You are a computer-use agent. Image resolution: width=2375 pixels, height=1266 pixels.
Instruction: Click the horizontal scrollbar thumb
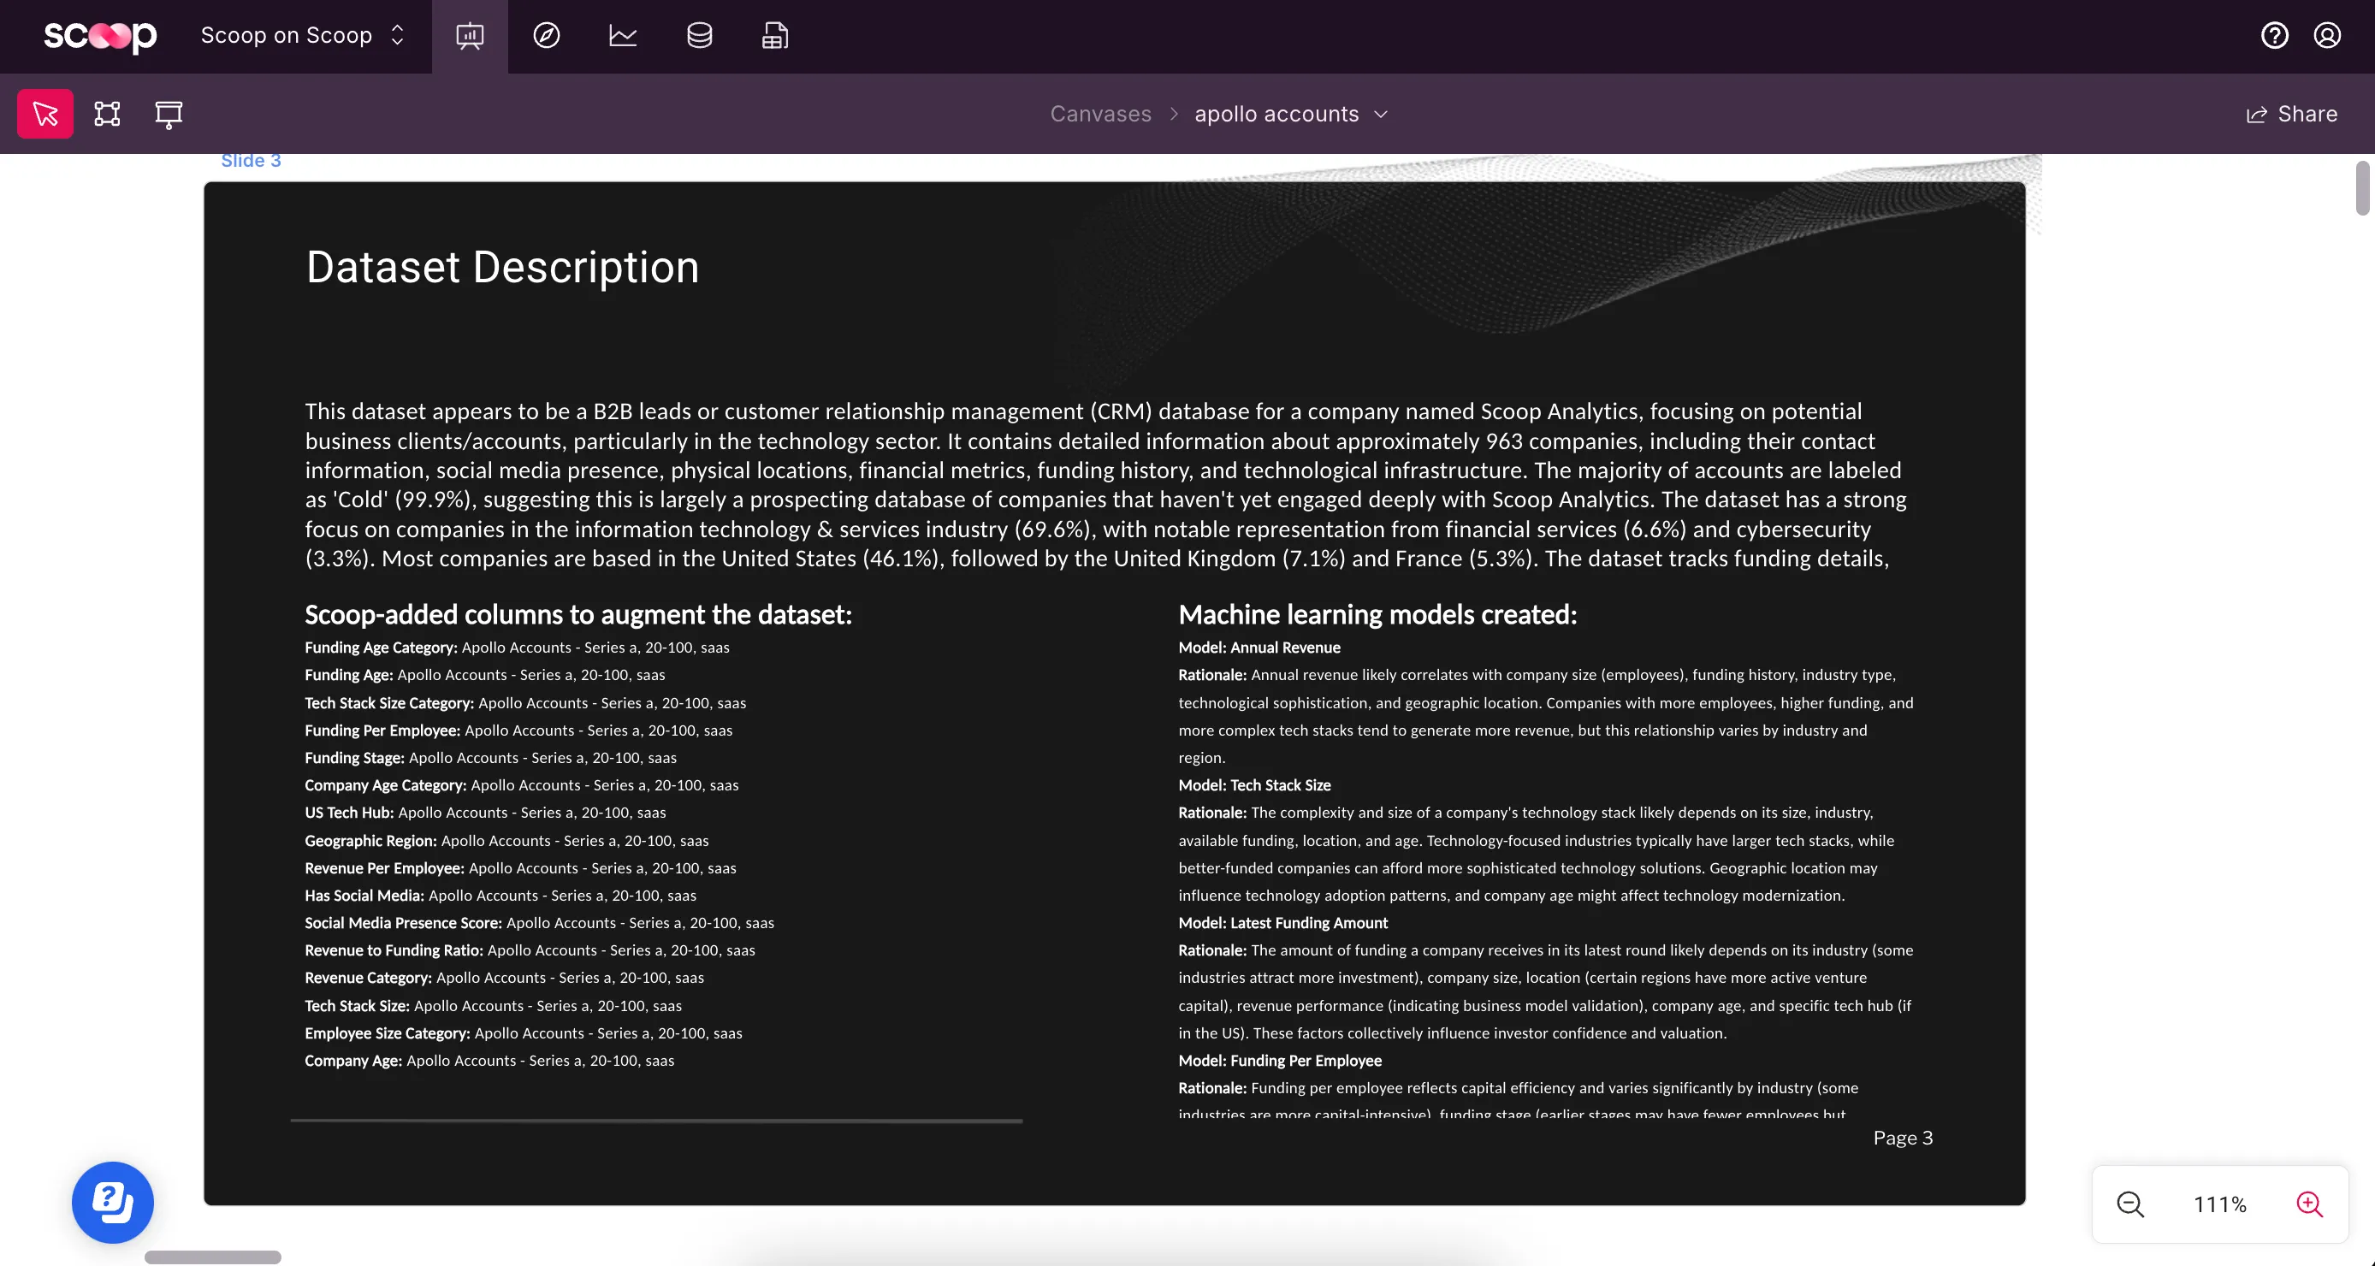(212, 1257)
